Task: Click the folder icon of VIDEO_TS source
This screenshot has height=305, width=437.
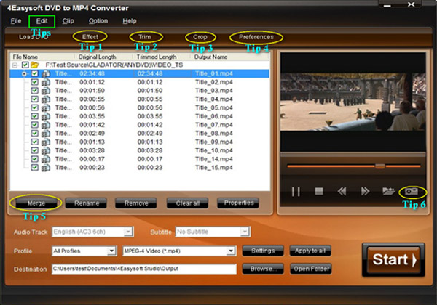Action: (x=35, y=65)
